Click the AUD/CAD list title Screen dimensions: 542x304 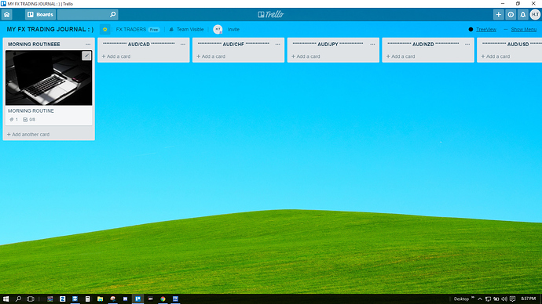tap(138, 44)
